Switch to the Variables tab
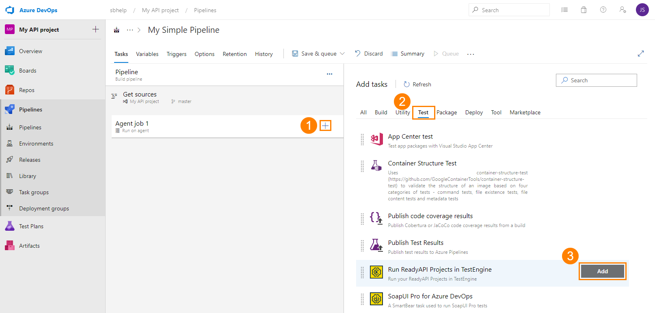 pos(147,54)
